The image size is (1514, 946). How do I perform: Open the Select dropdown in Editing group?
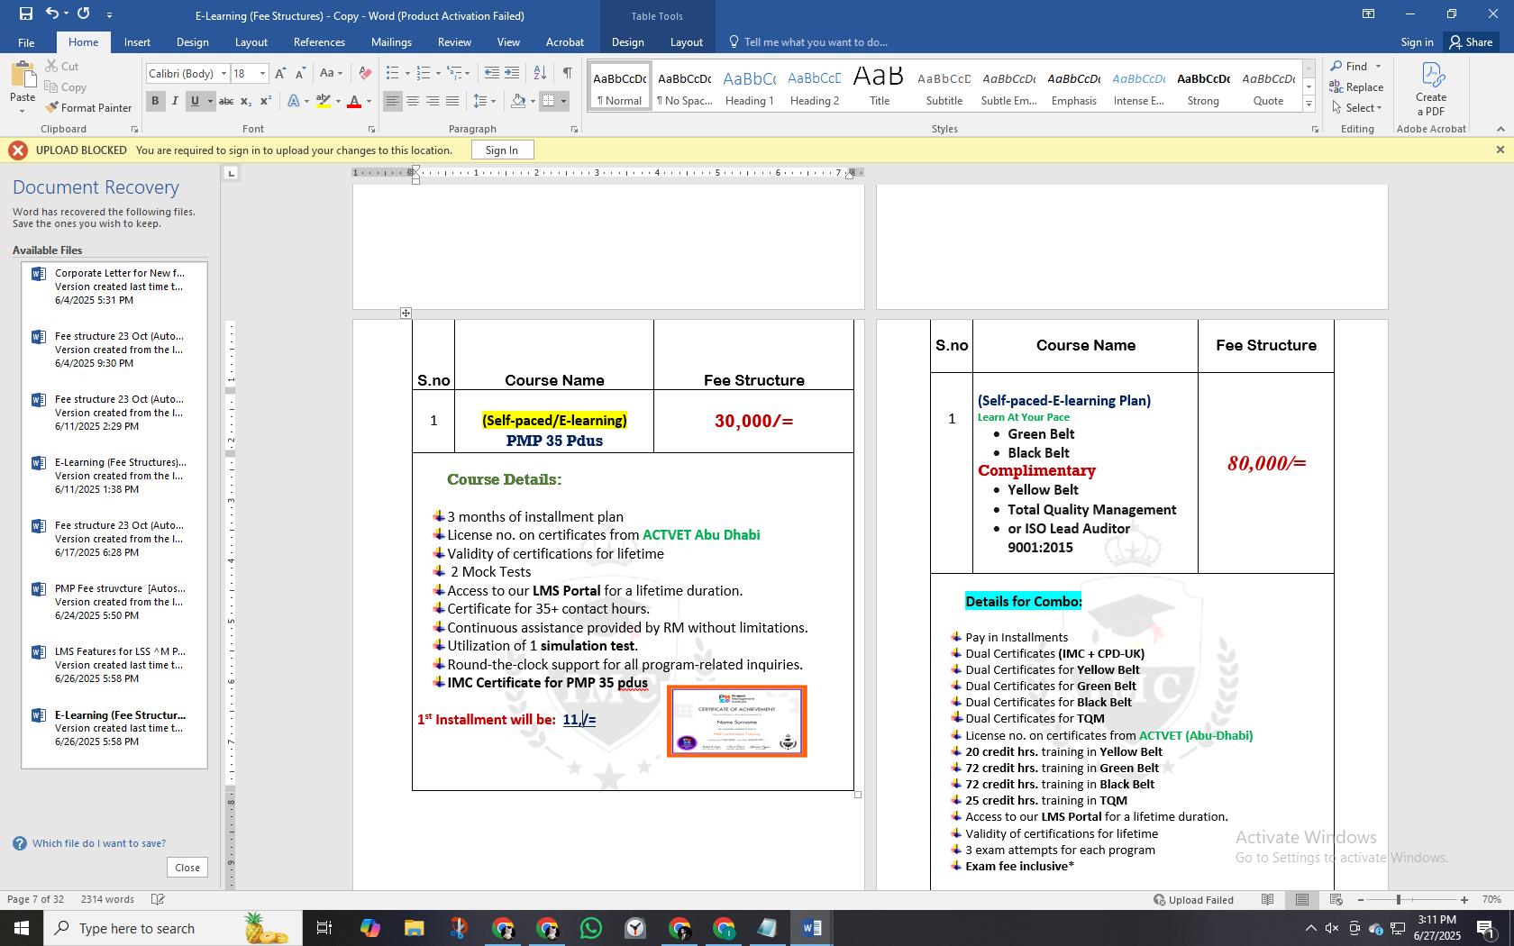[1356, 108]
